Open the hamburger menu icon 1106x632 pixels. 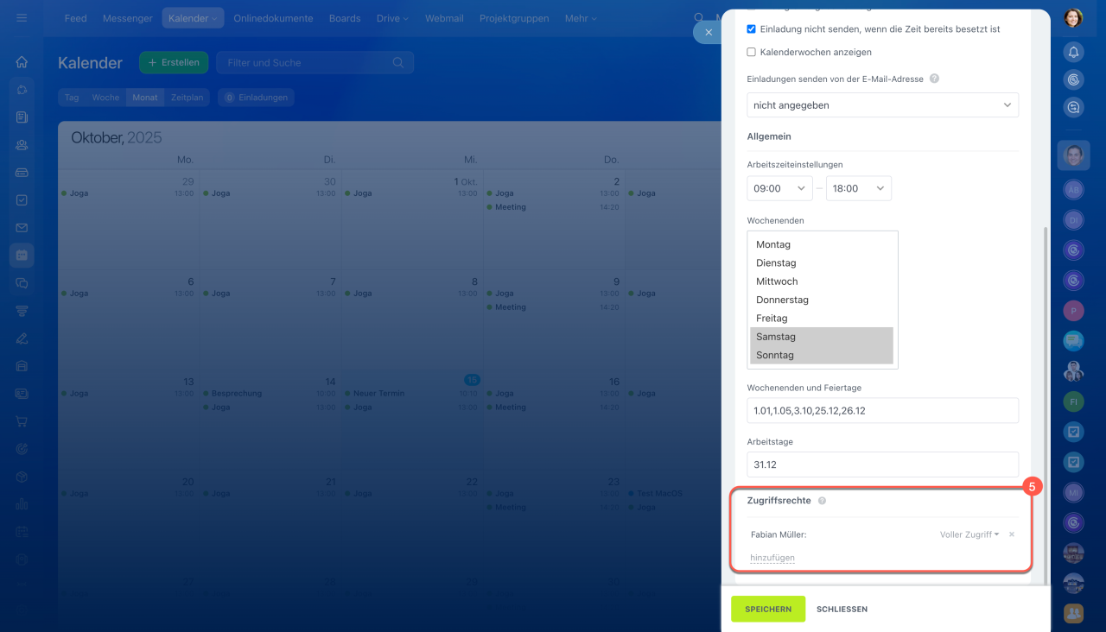click(x=22, y=18)
